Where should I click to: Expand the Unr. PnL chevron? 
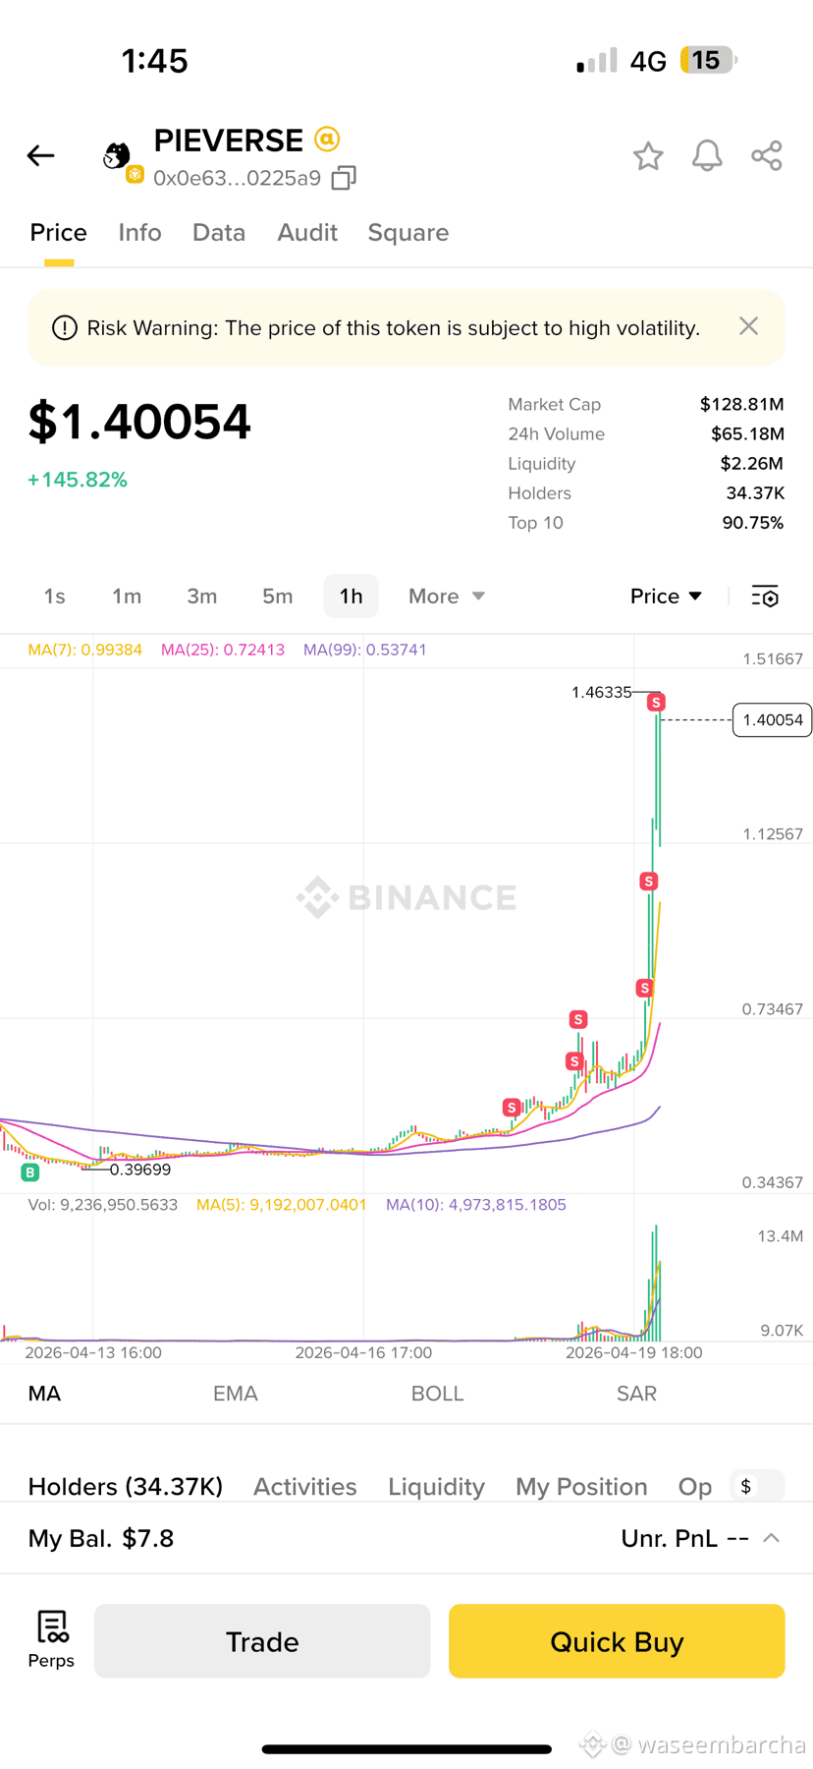point(772,1538)
